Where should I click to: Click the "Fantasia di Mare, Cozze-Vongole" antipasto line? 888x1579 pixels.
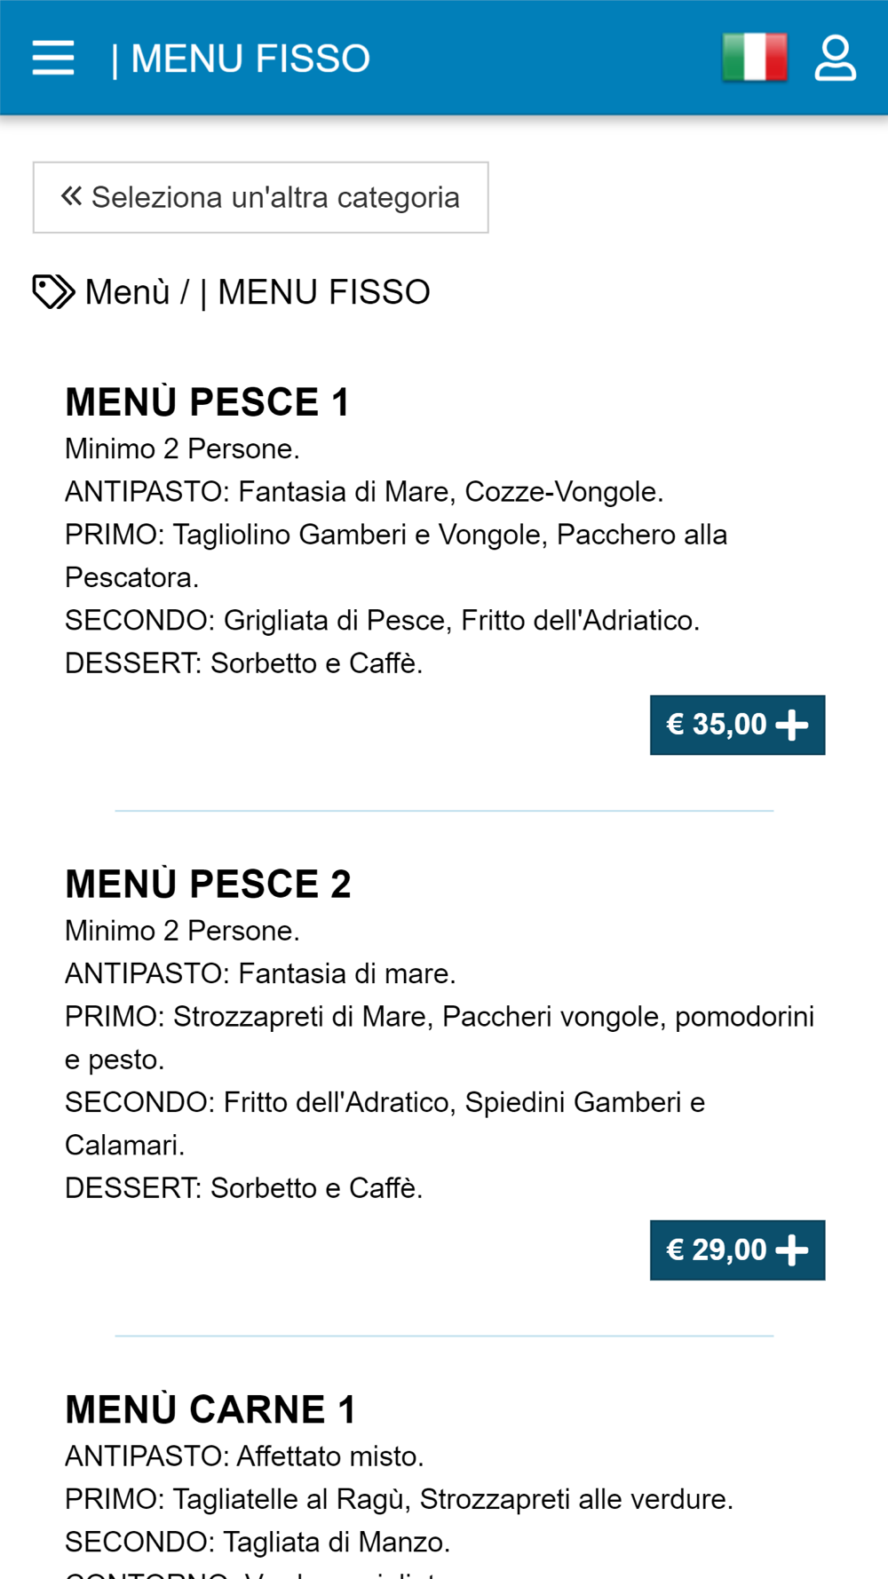point(364,491)
